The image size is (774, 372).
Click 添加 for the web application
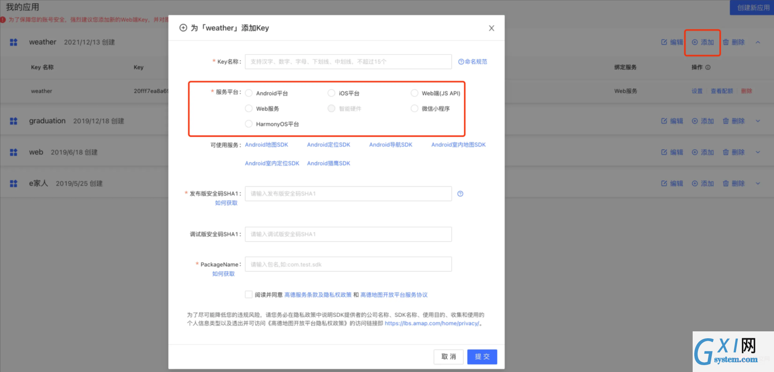[703, 152]
